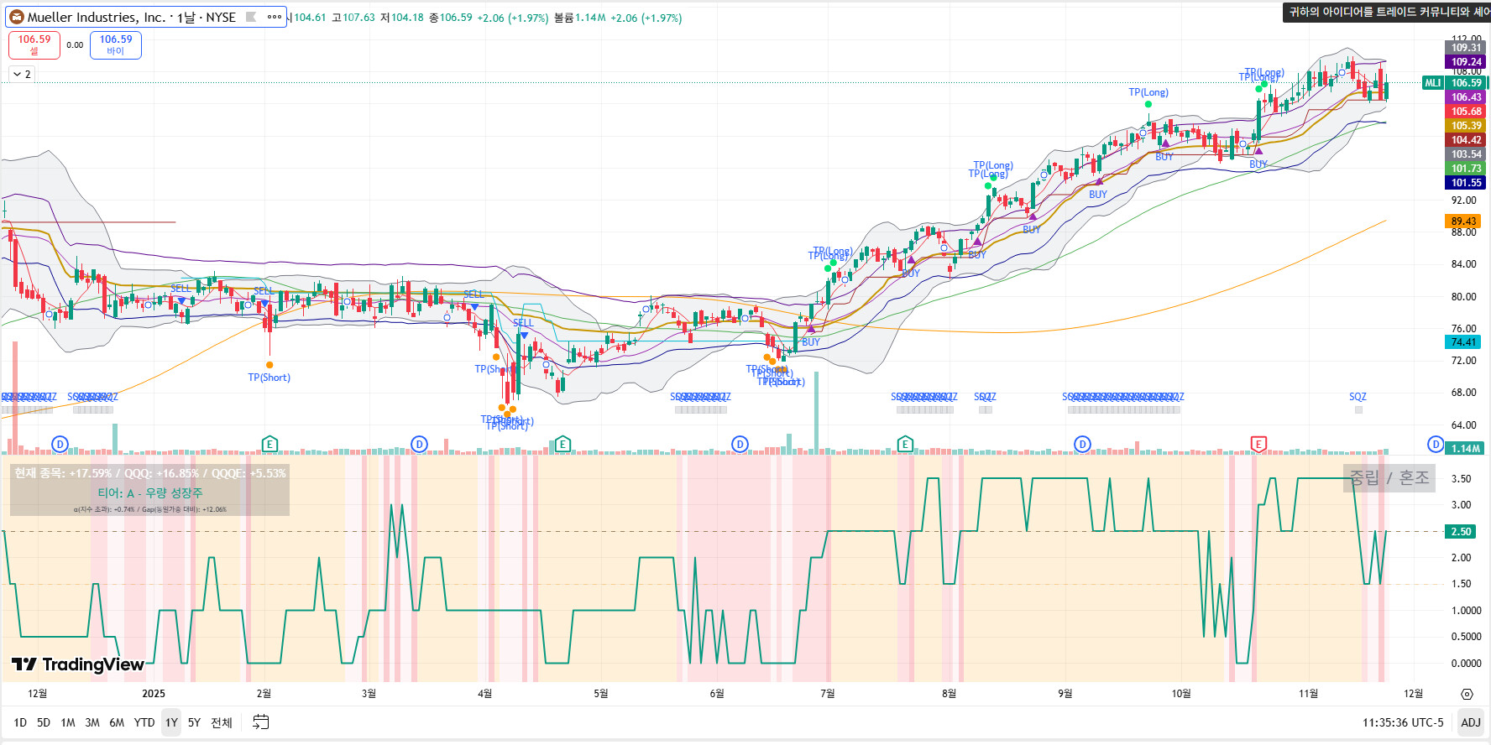This screenshot has height=745, width=1491.
Task: Open chart settings gear on the time axis
Action: click(1467, 694)
